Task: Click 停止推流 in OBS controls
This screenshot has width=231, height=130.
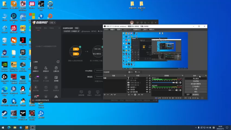Action: 196,79
